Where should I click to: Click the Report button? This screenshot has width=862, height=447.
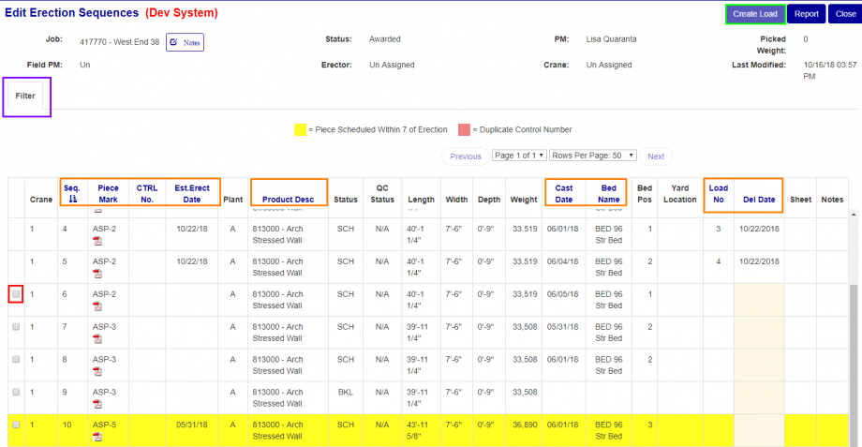(x=807, y=14)
